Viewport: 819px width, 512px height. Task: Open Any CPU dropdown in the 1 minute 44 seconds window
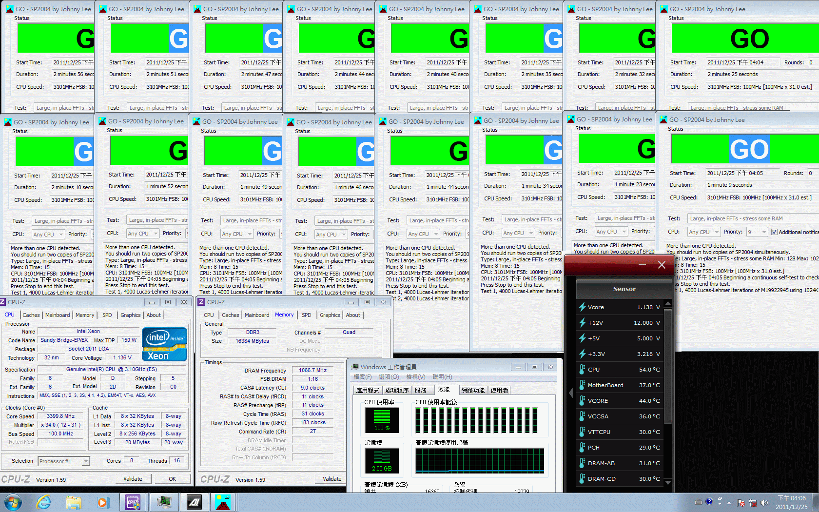(x=423, y=234)
